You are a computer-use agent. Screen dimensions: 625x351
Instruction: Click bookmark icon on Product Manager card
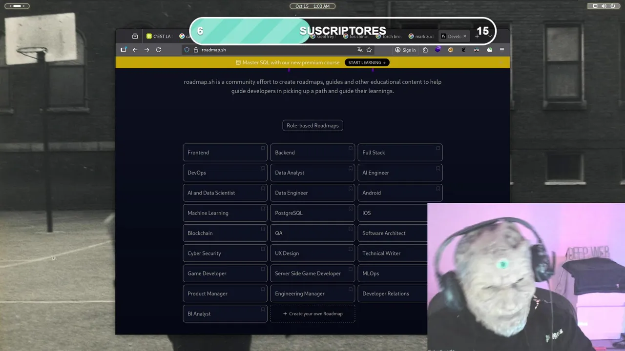click(x=263, y=289)
